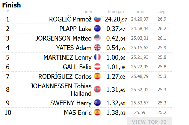
Task: Click the avg column header
Action: pyautogui.click(x=162, y=12)
